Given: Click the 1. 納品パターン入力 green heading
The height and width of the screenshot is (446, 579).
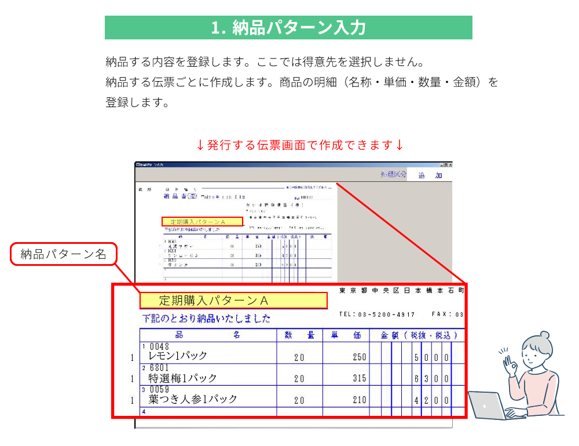Looking at the screenshot, I should [x=288, y=28].
